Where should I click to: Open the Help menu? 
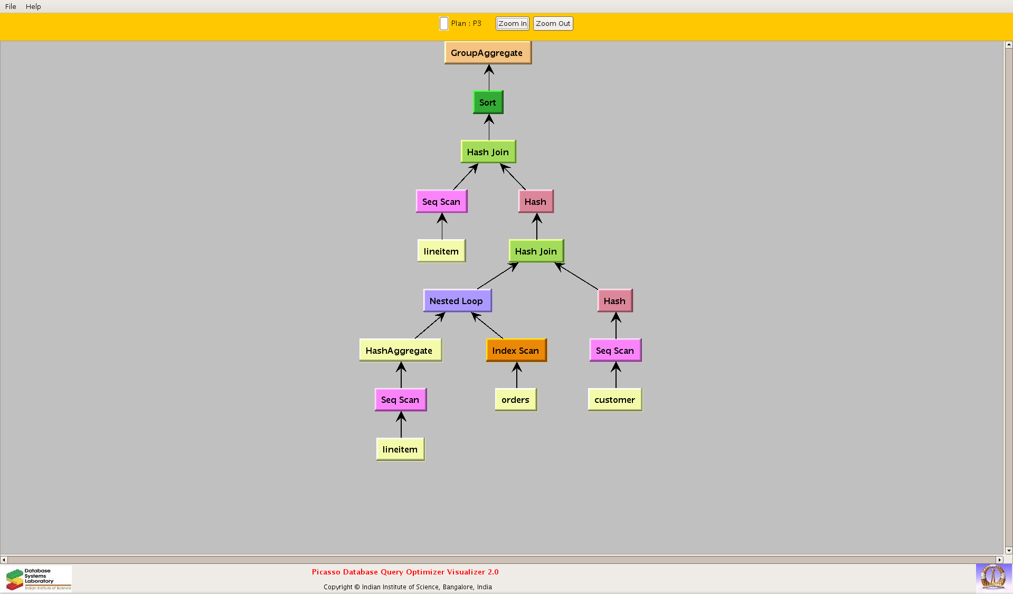(33, 6)
